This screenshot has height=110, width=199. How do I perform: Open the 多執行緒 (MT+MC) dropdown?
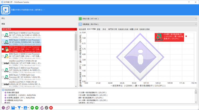pyautogui.click(x=138, y=19)
